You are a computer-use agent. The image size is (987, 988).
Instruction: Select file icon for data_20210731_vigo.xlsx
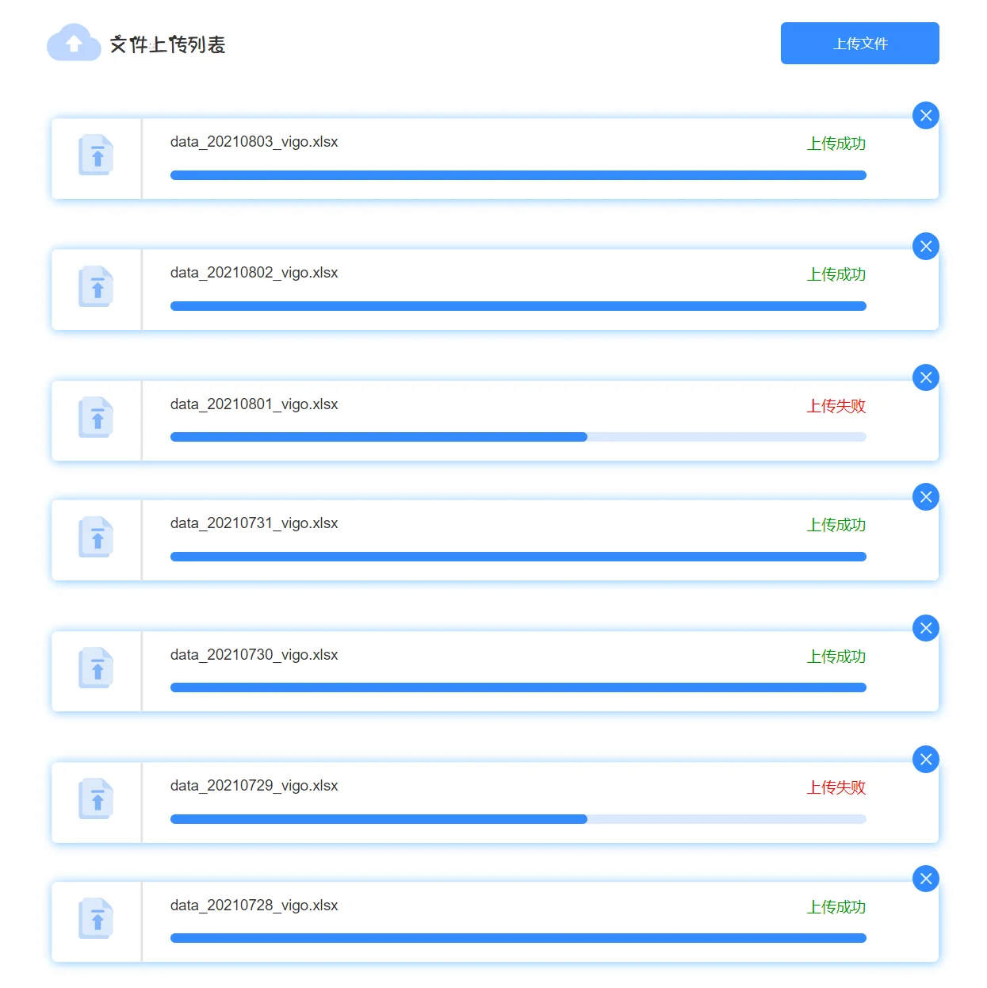pos(96,538)
